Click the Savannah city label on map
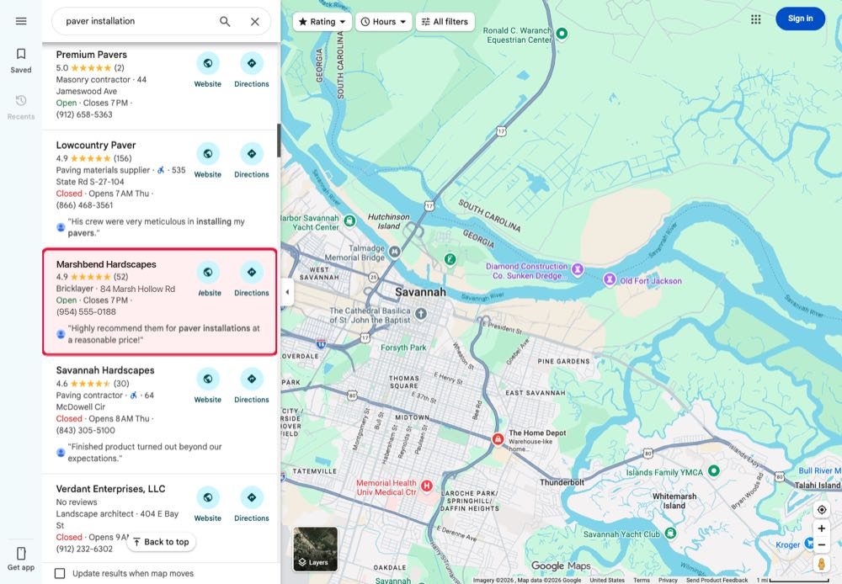Image resolution: width=842 pixels, height=584 pixels. coord(420,292)
